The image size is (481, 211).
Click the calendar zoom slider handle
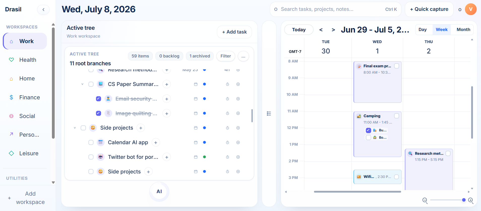pos(464,200)
